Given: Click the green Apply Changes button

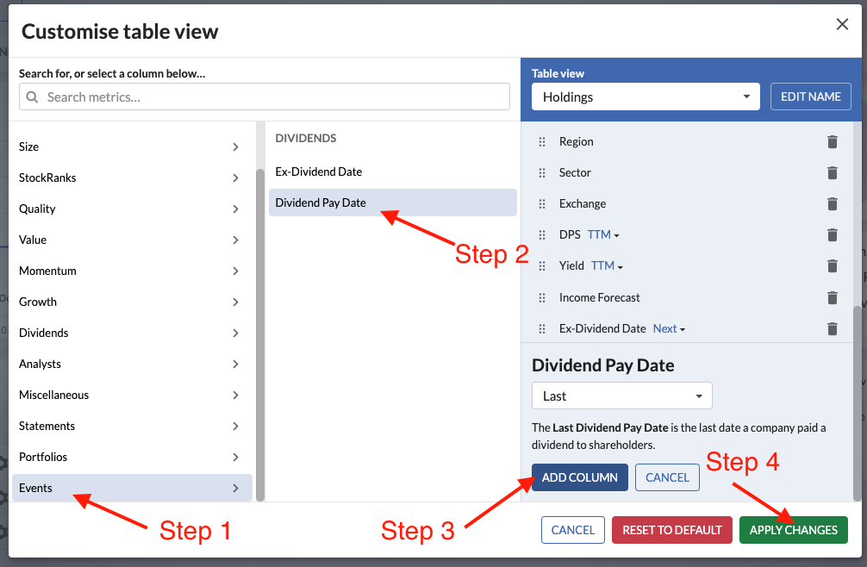Looking at the screenshot, I should coord(793,530).
